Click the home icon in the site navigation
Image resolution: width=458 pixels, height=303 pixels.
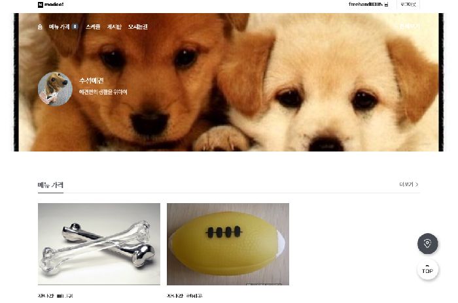click(40, 27)
